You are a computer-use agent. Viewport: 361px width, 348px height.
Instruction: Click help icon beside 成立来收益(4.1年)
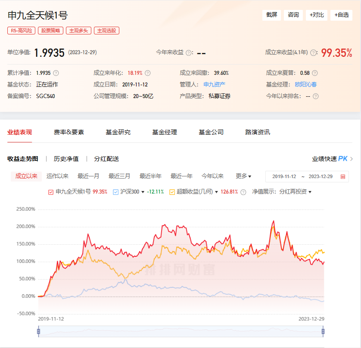coord(313,53)
